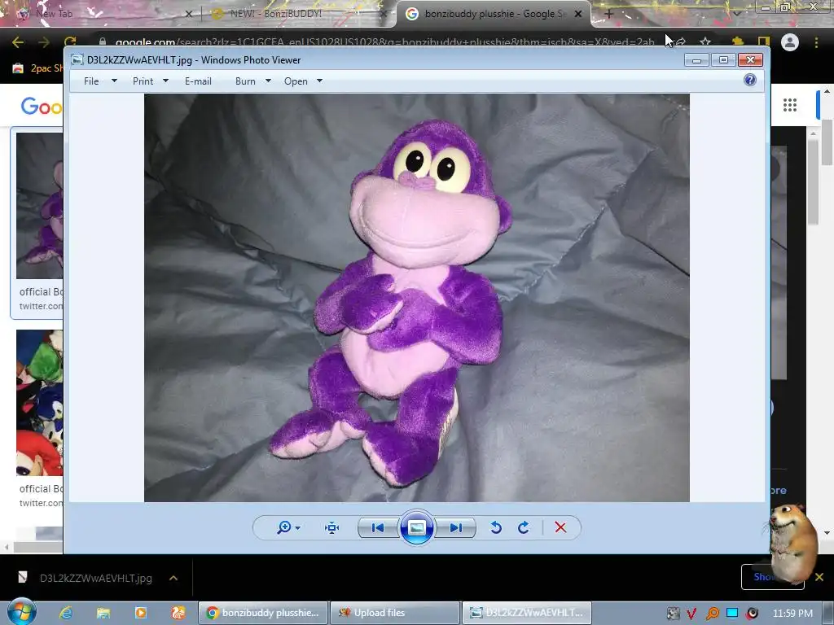Open Windows Explorer folder on taskbar
Screen dimensions: 834x625
pos(103,613)
